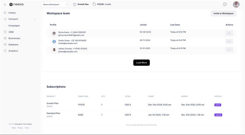Open actions menu for Gloria Havis
This screenshot has width=245, height=135.
(x=229, y=33)
